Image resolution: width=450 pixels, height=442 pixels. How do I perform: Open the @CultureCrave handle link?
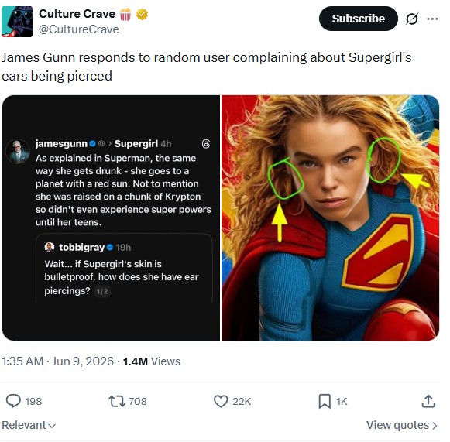pyautogui.click(x=79, y=29)
